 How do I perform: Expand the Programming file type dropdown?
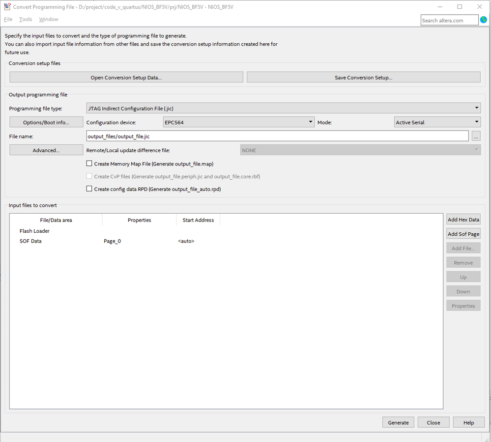tap(284, 108)
